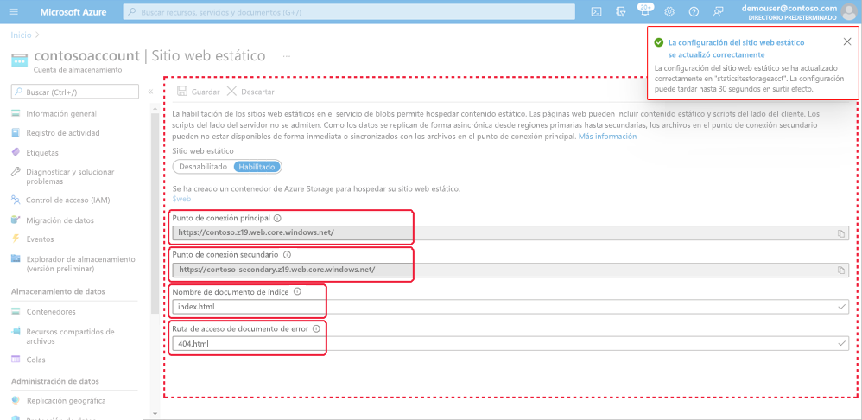Show info for Punto de conexión principal

pos(277,219)
